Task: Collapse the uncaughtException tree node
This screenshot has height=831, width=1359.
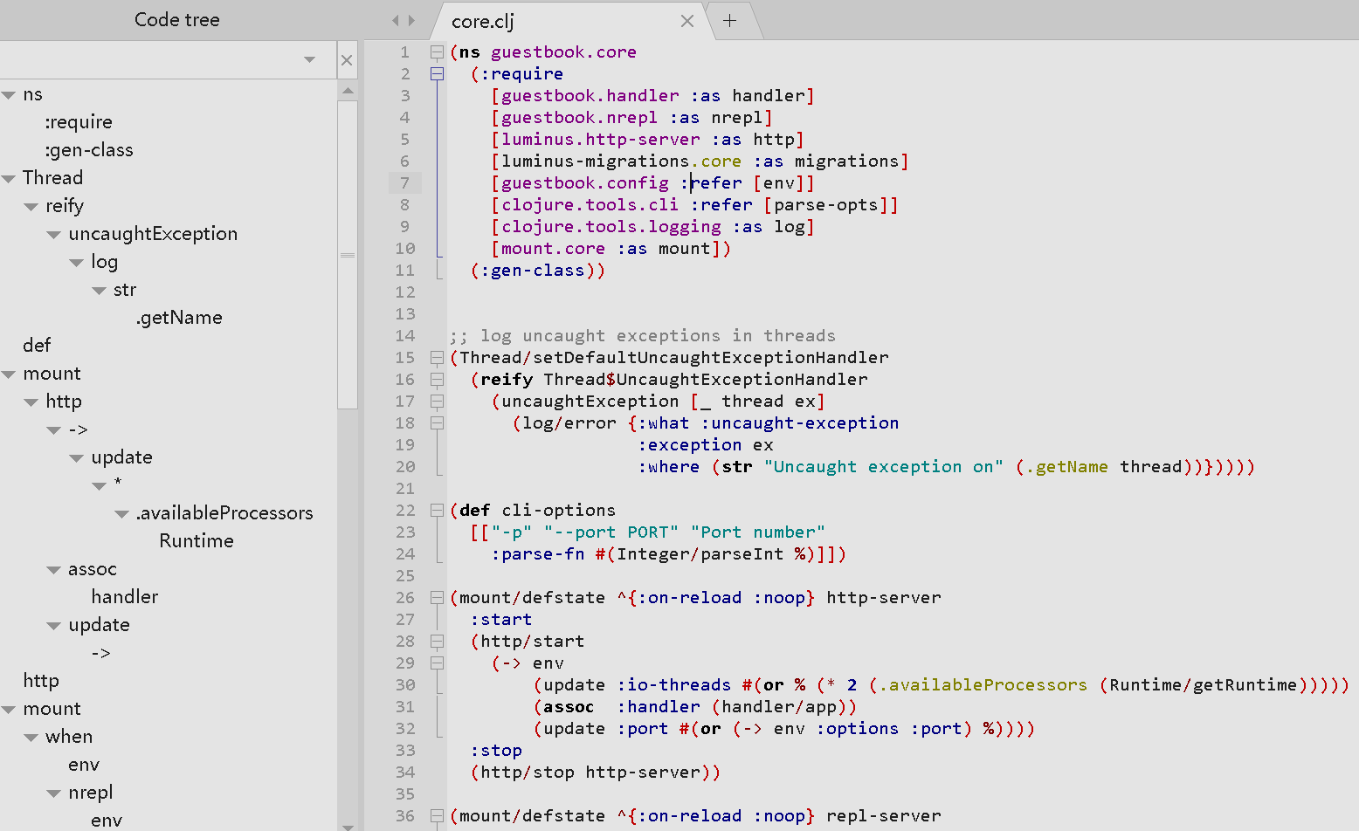Action: 54,235
